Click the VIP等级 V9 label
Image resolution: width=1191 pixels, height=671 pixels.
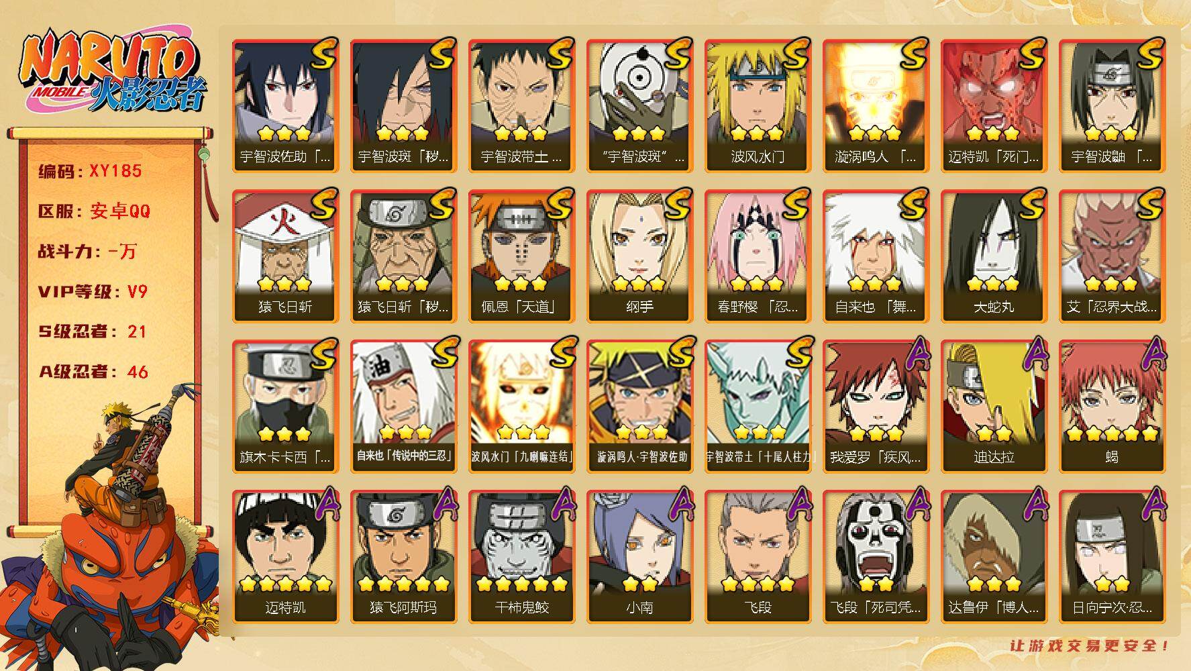pos(93,292)
